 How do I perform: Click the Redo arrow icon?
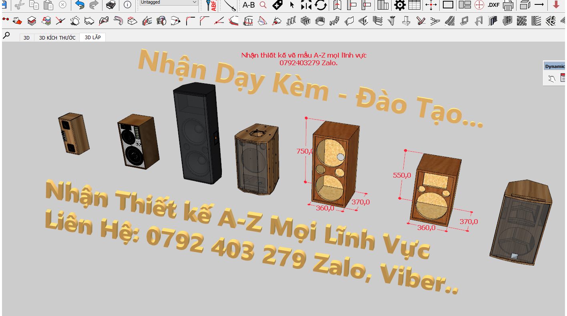[94, 5]
